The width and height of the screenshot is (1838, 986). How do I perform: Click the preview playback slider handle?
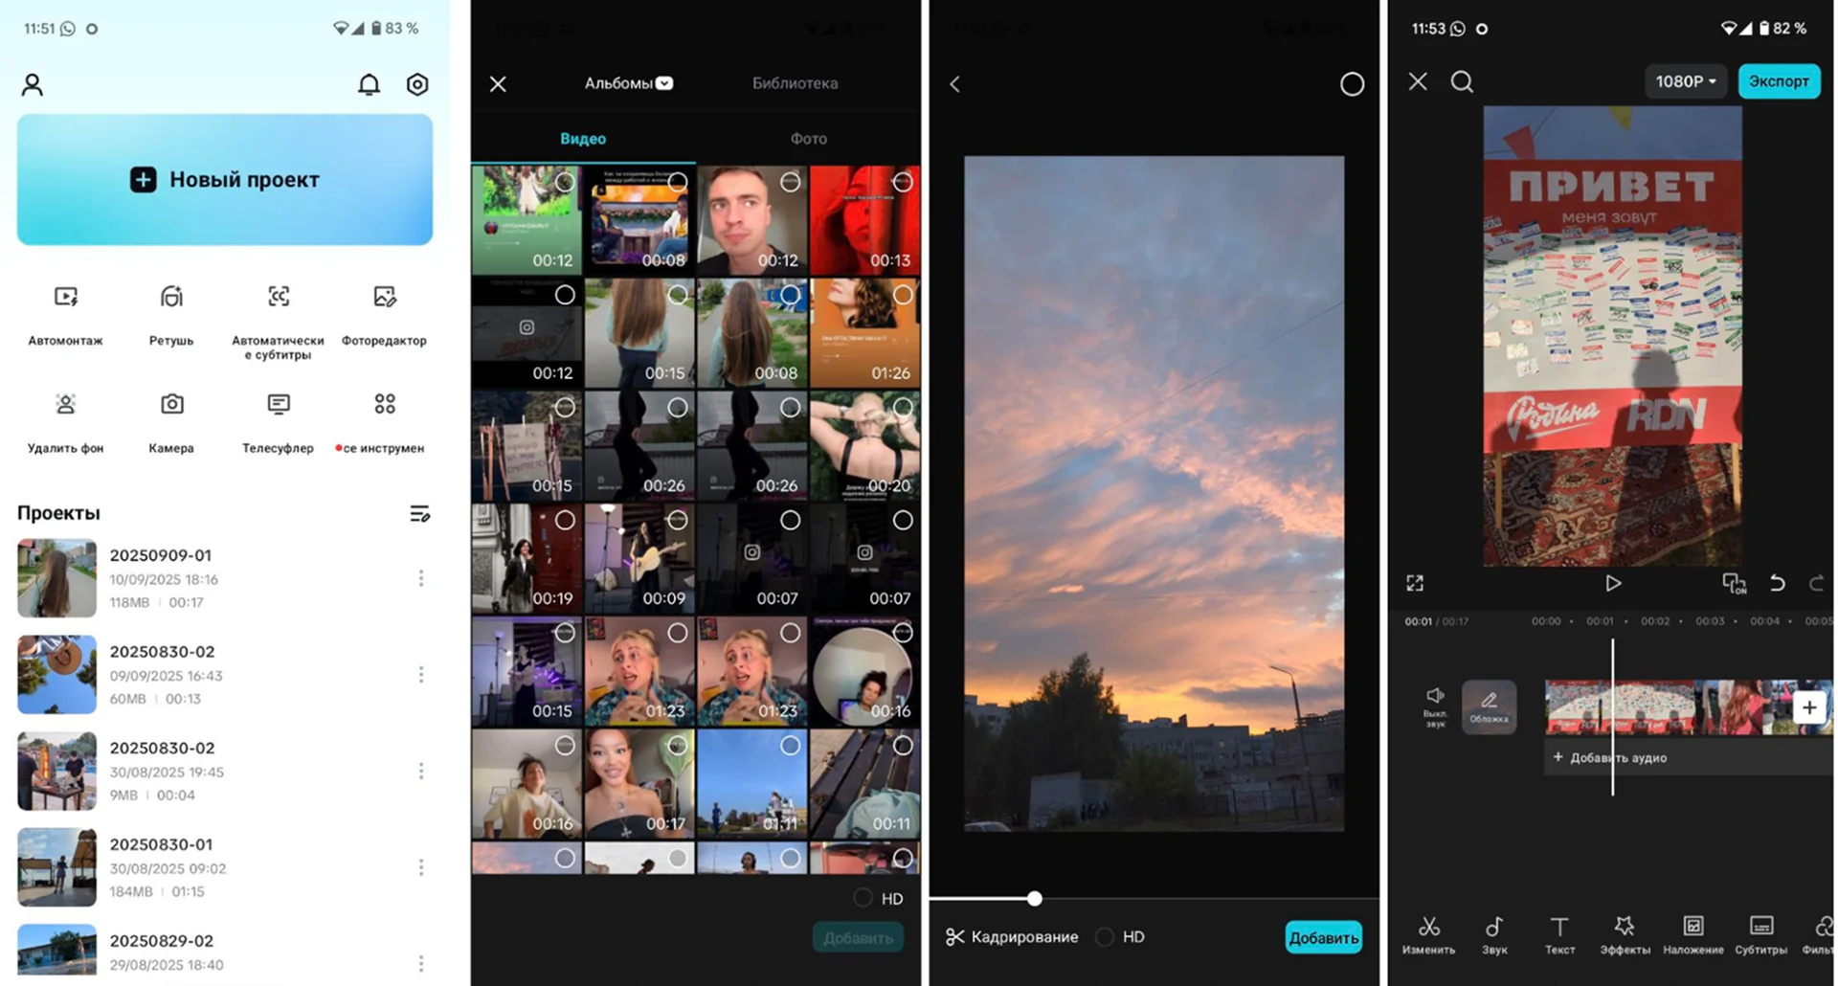tap(1035, 899)
